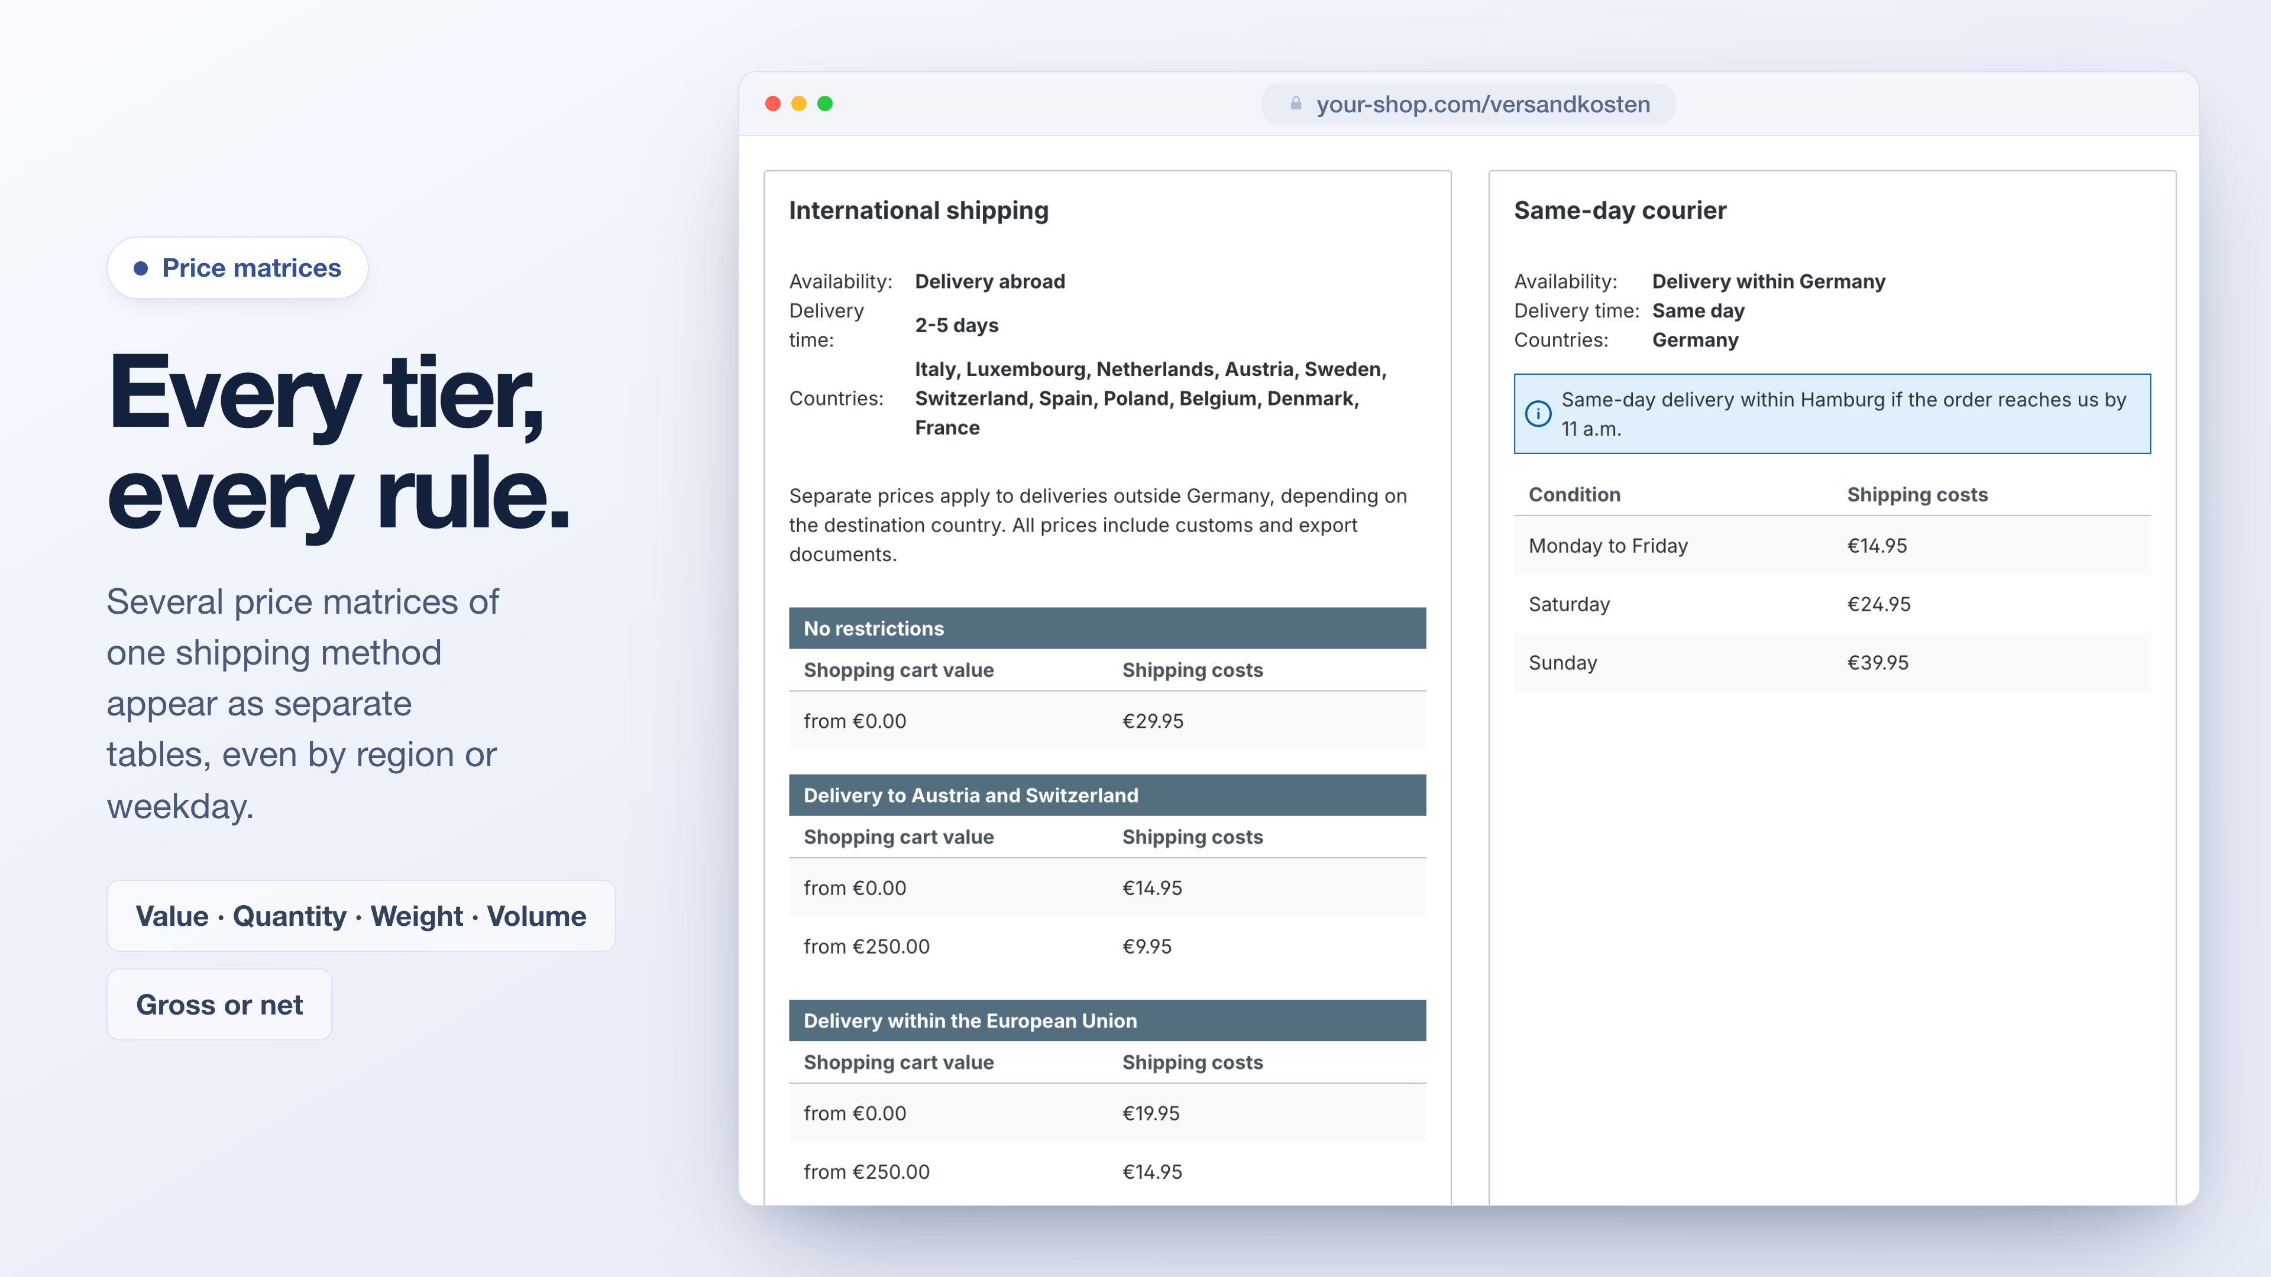The width and height of the screenshot is (2271, 1277).
Task: Click the Same-day courier heading
Action: click(1620, 210)
